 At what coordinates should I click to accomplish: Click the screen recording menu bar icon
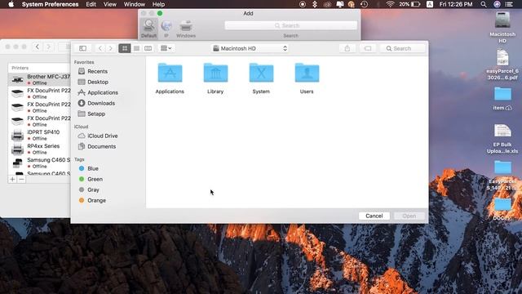coord(303,4)
